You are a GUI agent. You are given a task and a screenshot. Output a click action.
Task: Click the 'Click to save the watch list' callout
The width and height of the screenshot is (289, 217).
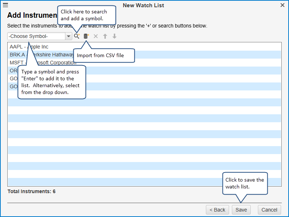(x=245, y=183)
